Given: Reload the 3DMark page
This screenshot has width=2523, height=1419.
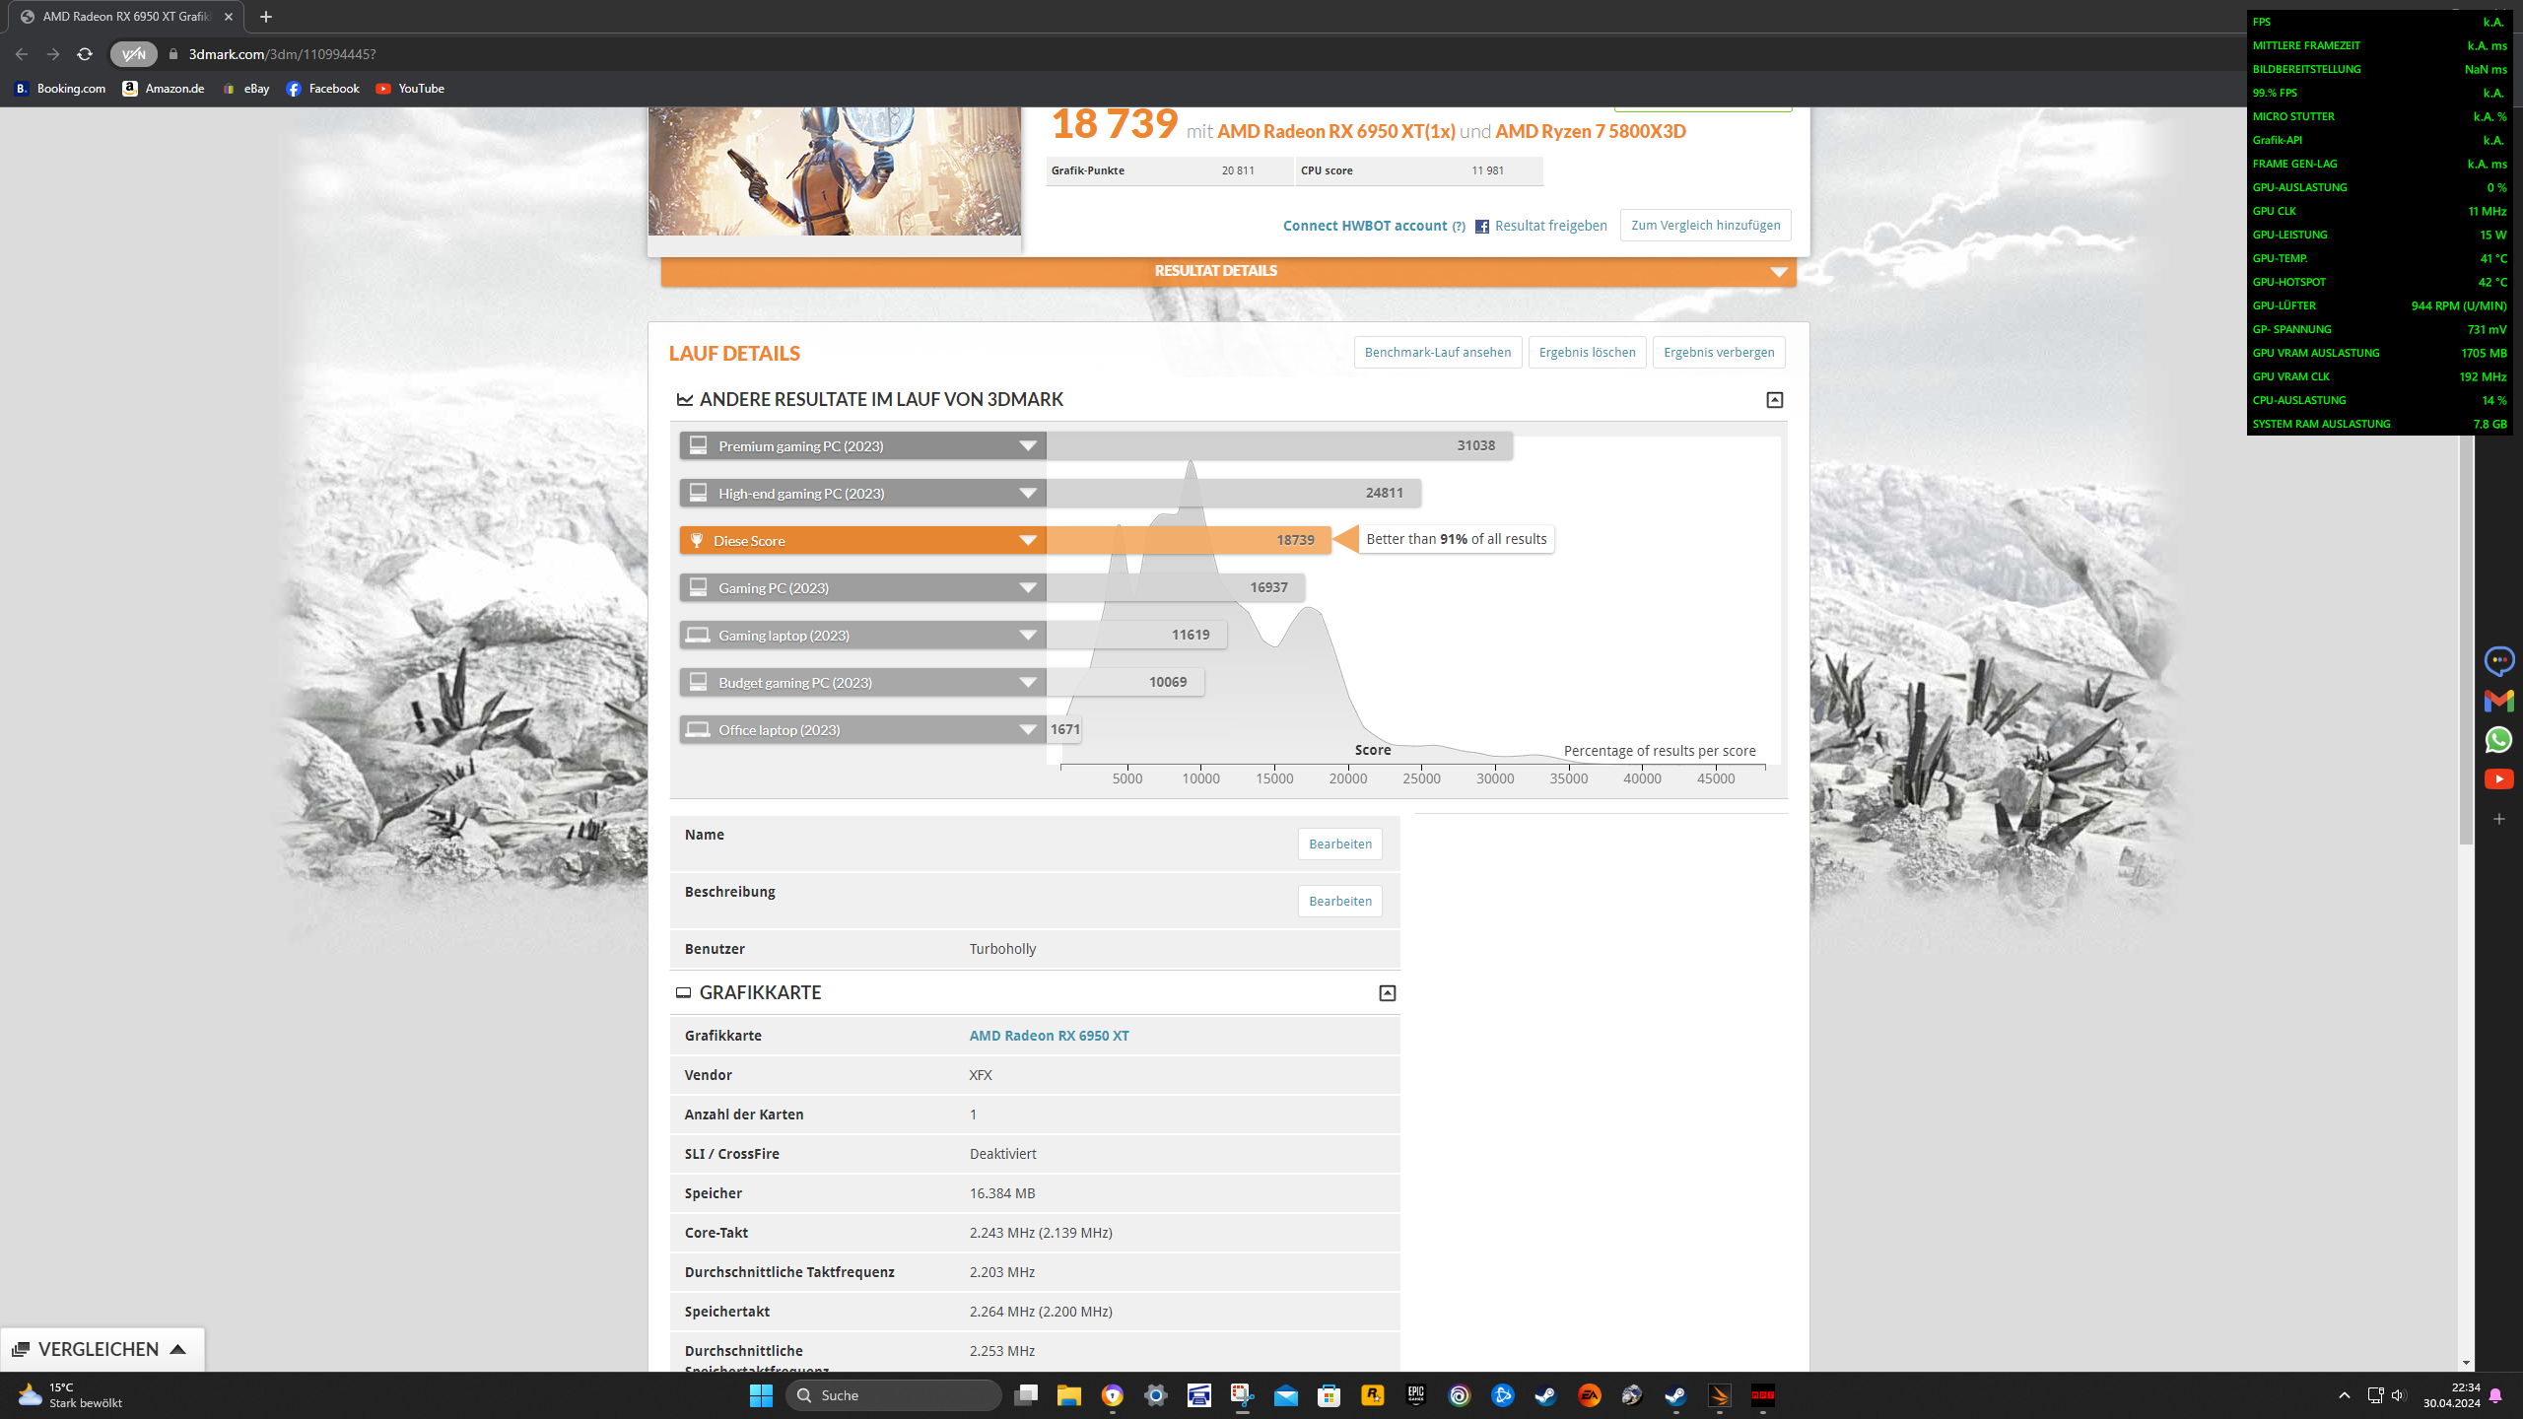Looking at the screenshot, I should (x=85, y=54).
